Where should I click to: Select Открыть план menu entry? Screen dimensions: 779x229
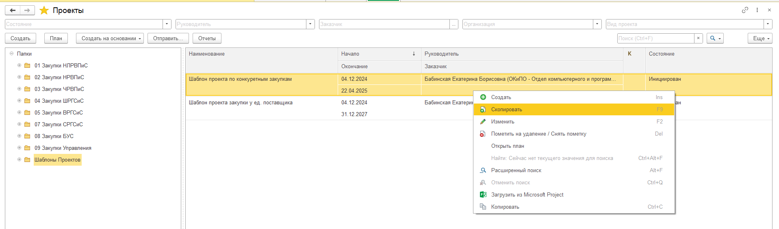click(574, 146)
